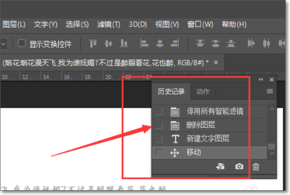Image resolution: width=290 pixels, height=195 pixels.
Task: Click the document icon of 删除图层
Action: [x=175, y=125]
